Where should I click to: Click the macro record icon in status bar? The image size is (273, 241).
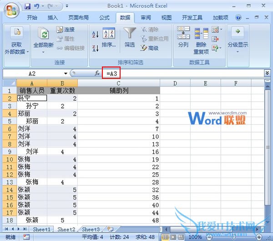pyautogui.click(x=26, y=237)
